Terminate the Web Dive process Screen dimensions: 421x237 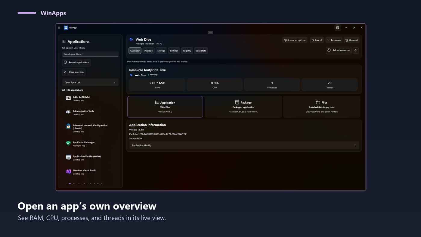click(334, 40)
